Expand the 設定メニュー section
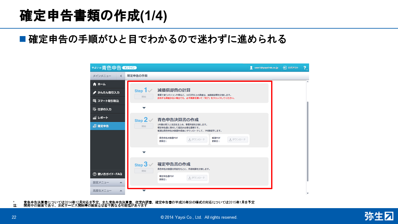Viewport: 398px width, 224px height. click(108, 182)
